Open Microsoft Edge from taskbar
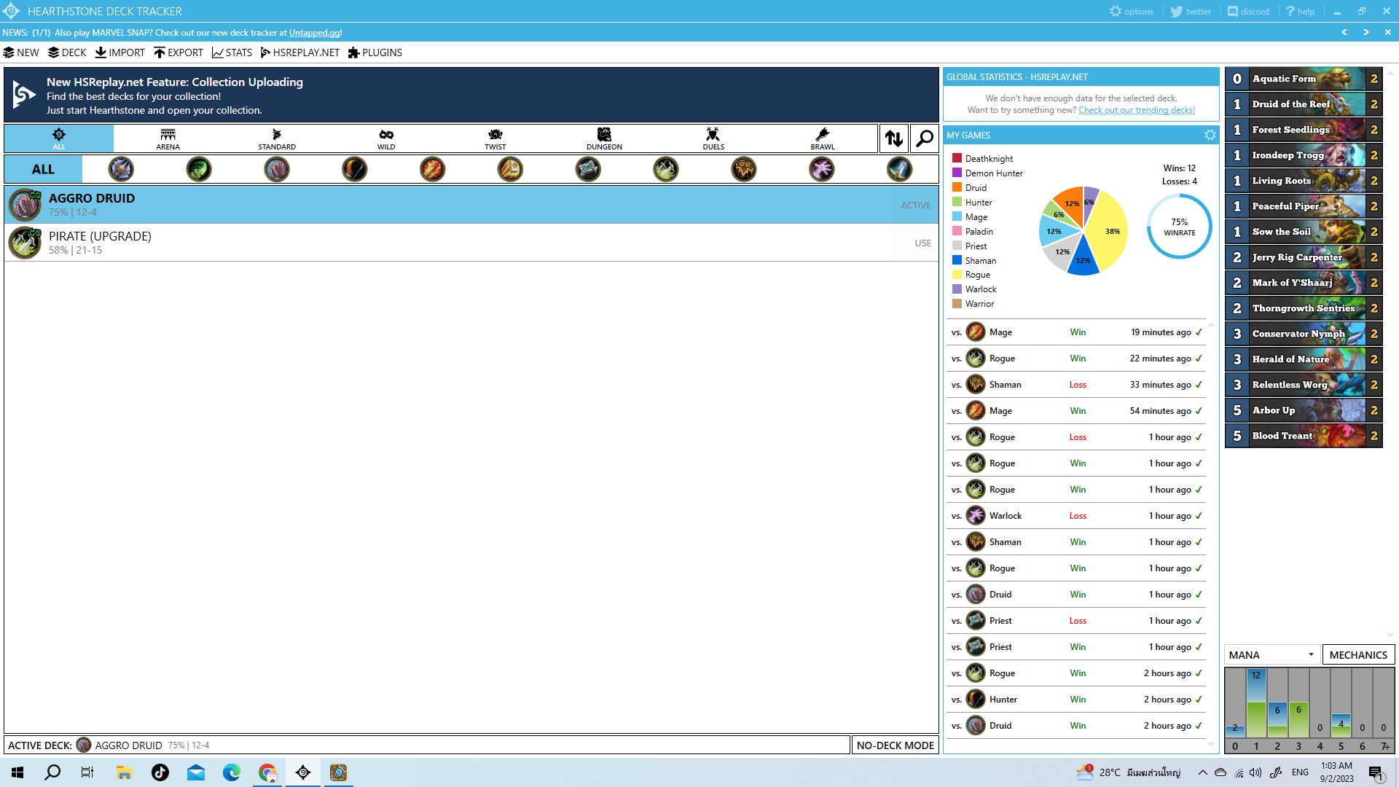 pos(232,772)
